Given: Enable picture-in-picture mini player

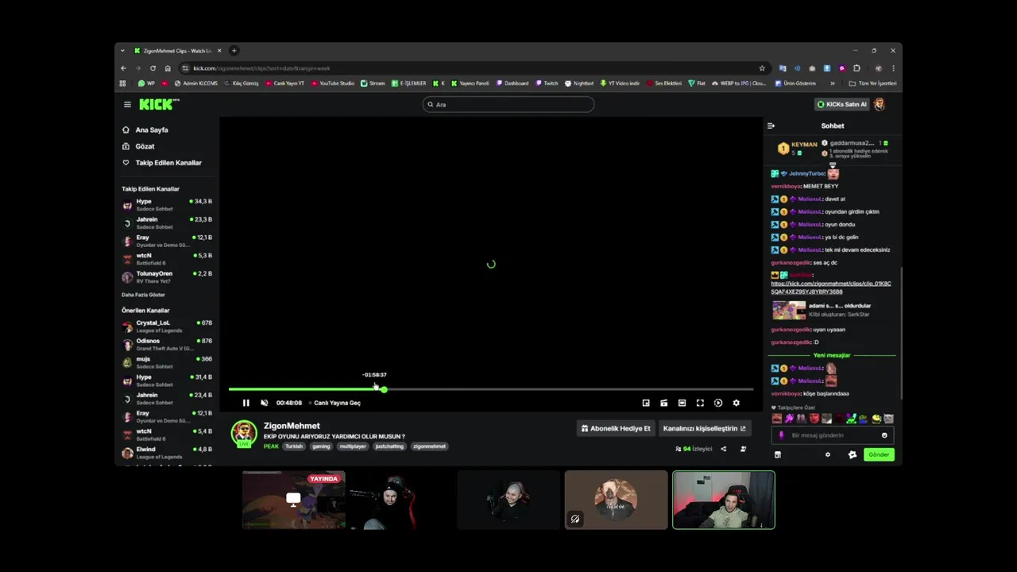Looking at the screenshot, I should coord(646,403).
